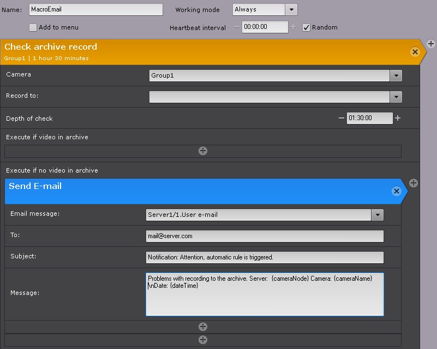437x349 pixels.
Task: Increase Depth of check time
Action: [x=398, y=118]
